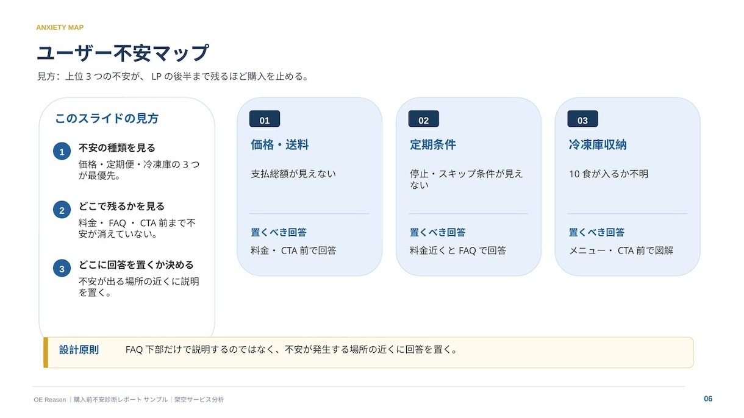Click the subtitle starting with 見方: 上位 3 つの不安
The width and height of the screenshot is (744, 418).
173,77
